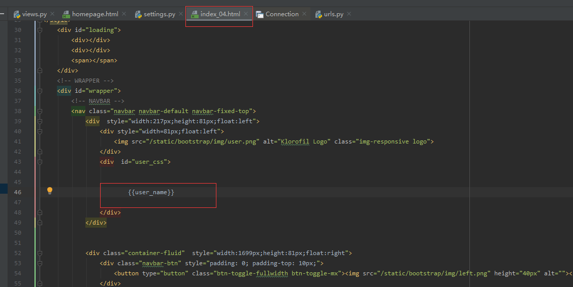This screenshot has height=287, width=573.
Task: Click the Connection tab's window icon
Action: pos(260,14)
